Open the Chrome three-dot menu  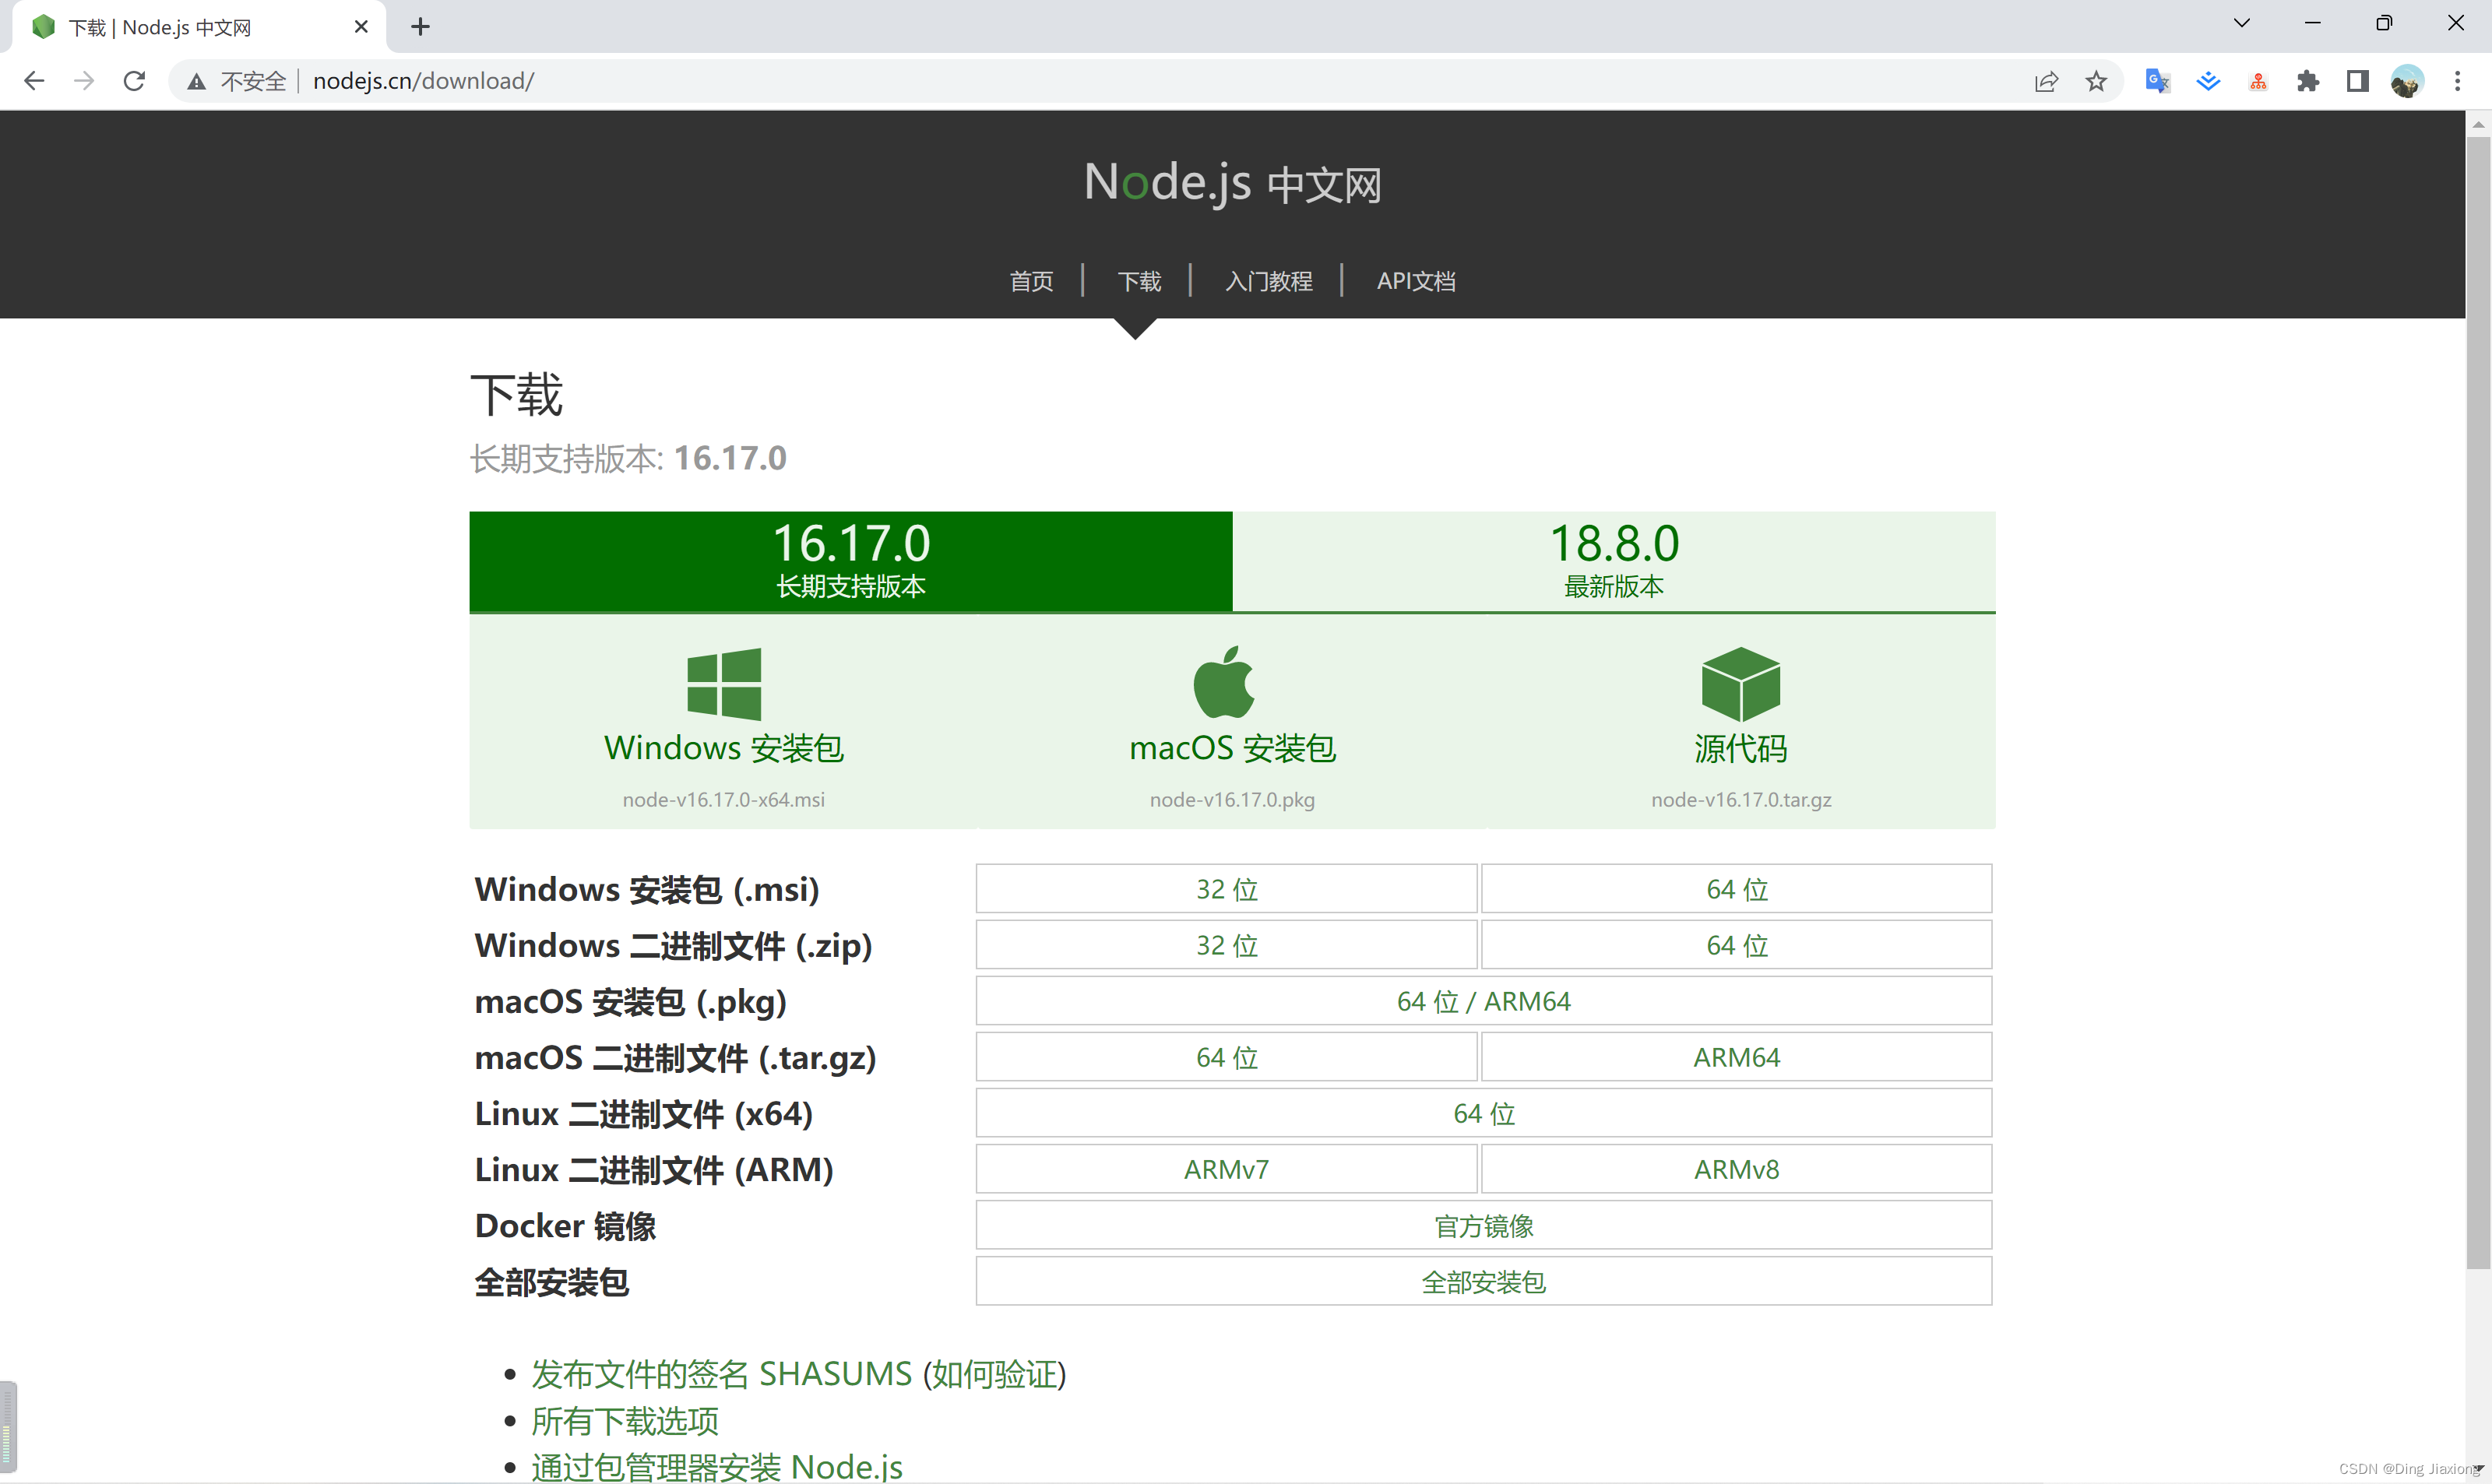tap(2457, 81)
